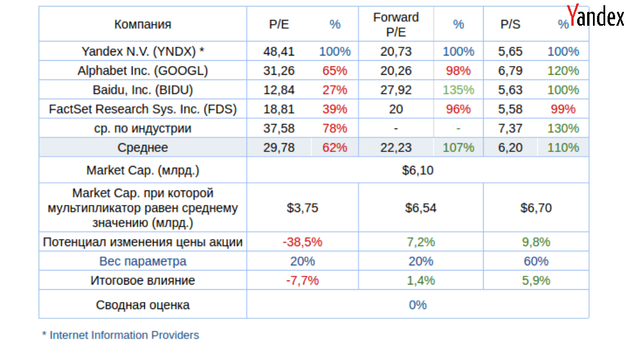Click the Internet Information Providers footnote
This screenshot has height=350, width=628.
[120, 335]
